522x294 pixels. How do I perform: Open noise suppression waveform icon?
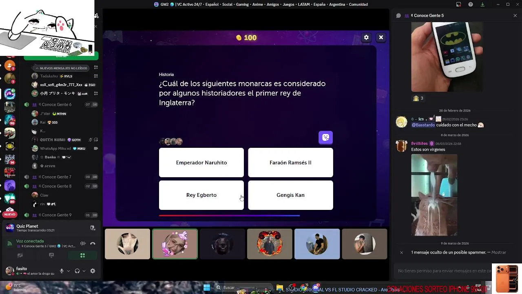click(x=83, y=243)
